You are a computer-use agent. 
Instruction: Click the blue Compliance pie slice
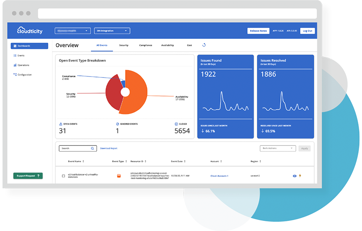click(123, 83)
